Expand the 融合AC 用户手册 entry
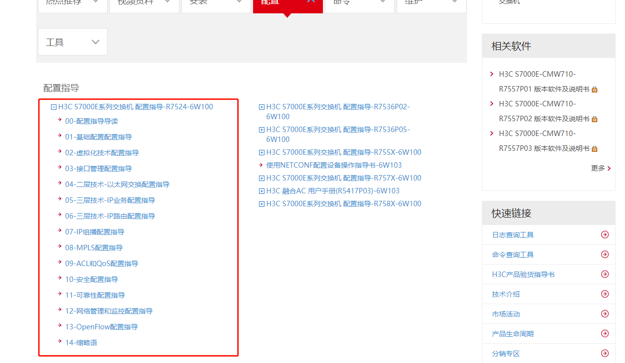The image size is (625, 363). [x=261, y=191]
